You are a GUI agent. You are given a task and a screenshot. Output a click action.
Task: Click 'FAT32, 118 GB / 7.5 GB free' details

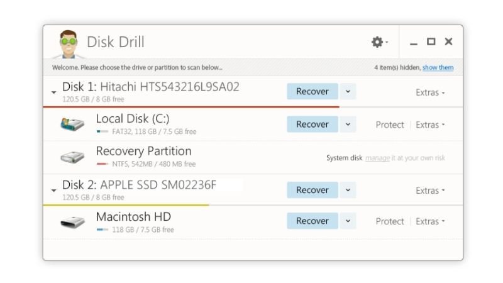(154, 131)
